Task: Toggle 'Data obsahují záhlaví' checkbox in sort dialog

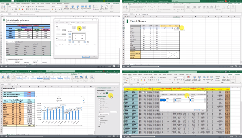Action: click(197, 95)
